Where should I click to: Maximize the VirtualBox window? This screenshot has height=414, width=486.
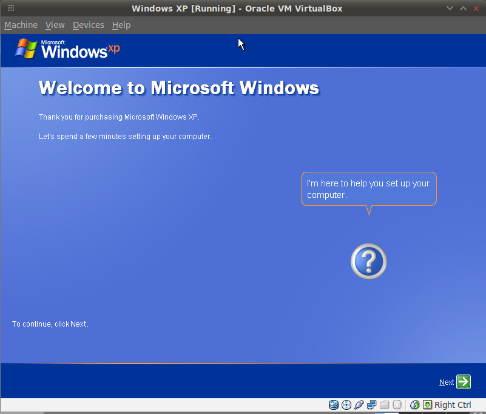[463, 8]
